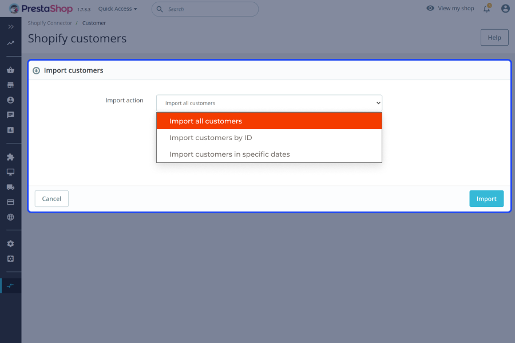The width and height of the screenshot is (515, 343).
Task: Open Shopify Connector arrows icon in sidebar
Action: [x=10, y=286]
